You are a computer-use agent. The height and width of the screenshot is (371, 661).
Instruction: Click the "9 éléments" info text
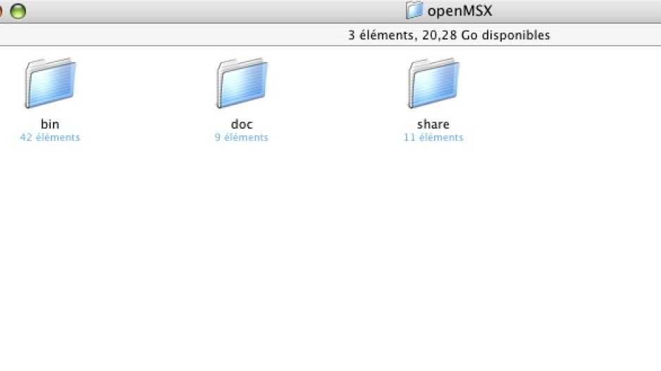coord(242,137)
